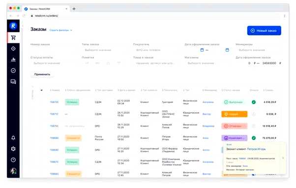Open the browser three-dot menu
Image resolution: width=296 pixels, height=188 pixels.
point(284,16)
